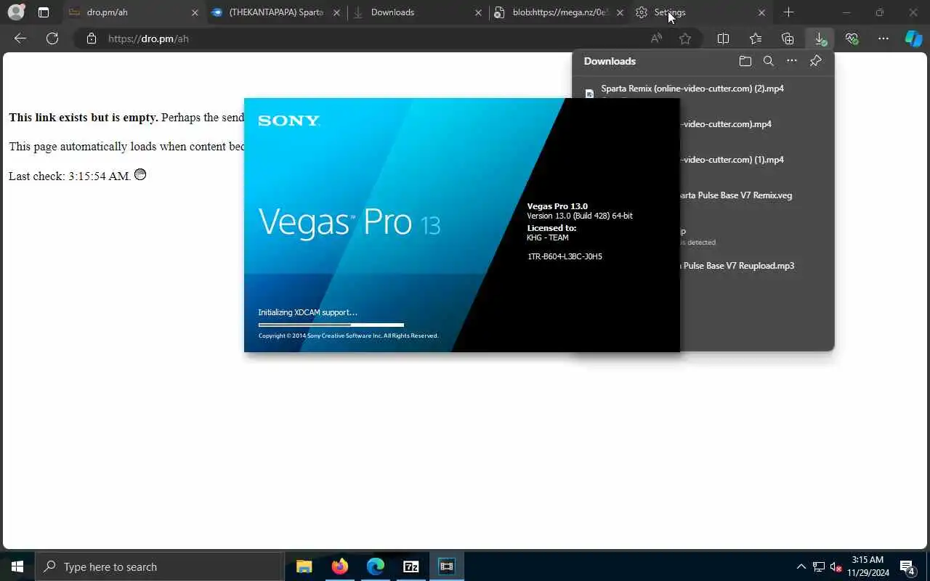Click the Read aloud icon in address bar
930x581 pixels.
tap(657, 38)
